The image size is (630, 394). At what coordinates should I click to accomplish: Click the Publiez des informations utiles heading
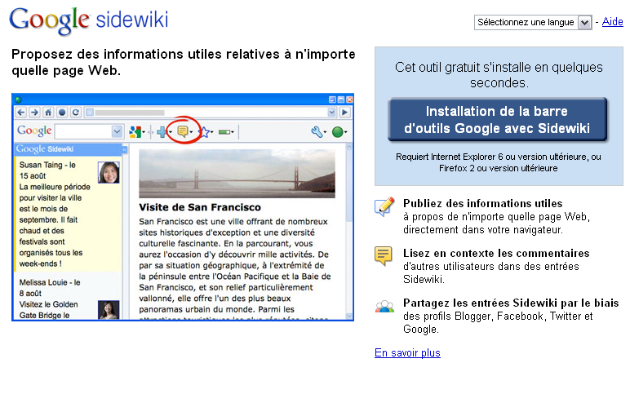click(x=482, y=203)
